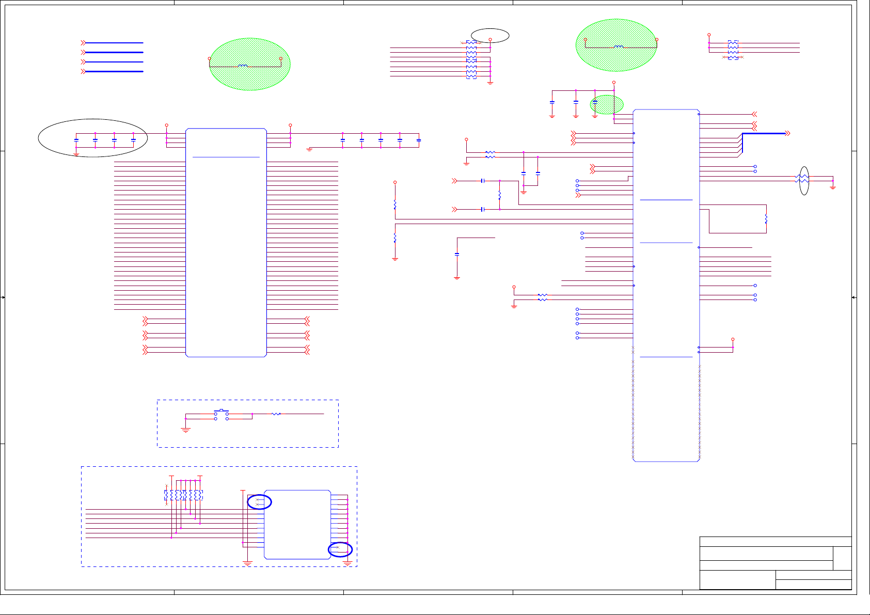Click the six-resistor network at top center
870x615 pixels.
[x=471, y=59]
